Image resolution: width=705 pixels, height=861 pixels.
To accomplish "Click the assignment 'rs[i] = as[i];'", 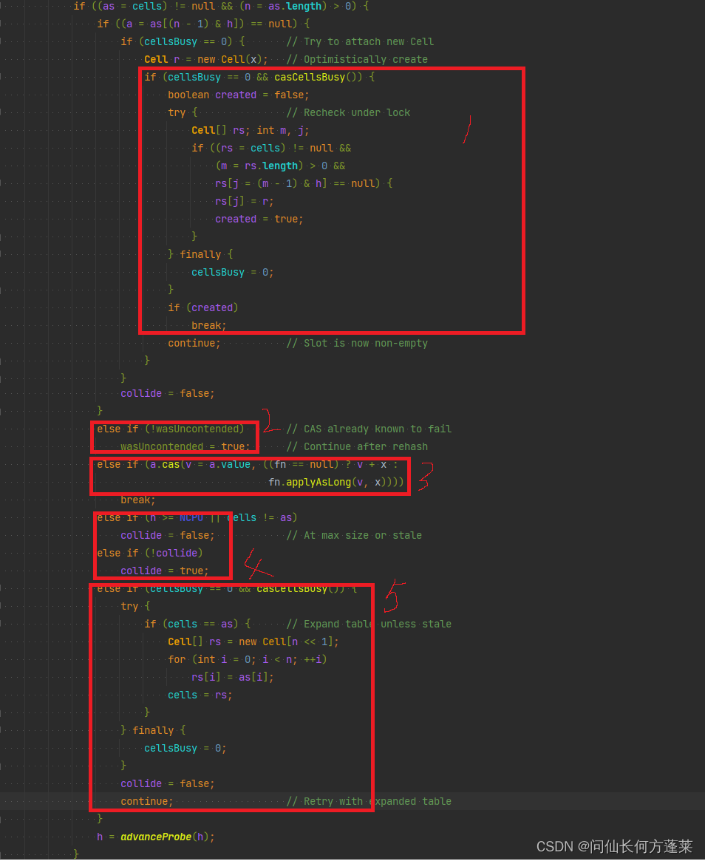I will 233,678.
